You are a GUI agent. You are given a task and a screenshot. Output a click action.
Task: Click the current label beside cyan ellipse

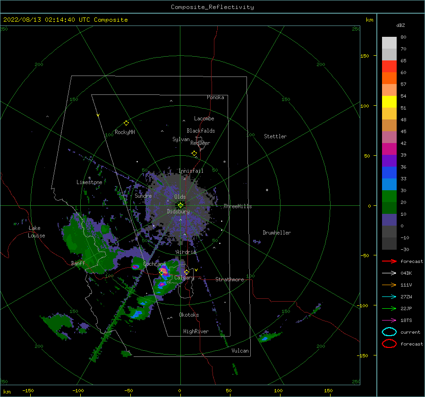click(x=410, y=332)
